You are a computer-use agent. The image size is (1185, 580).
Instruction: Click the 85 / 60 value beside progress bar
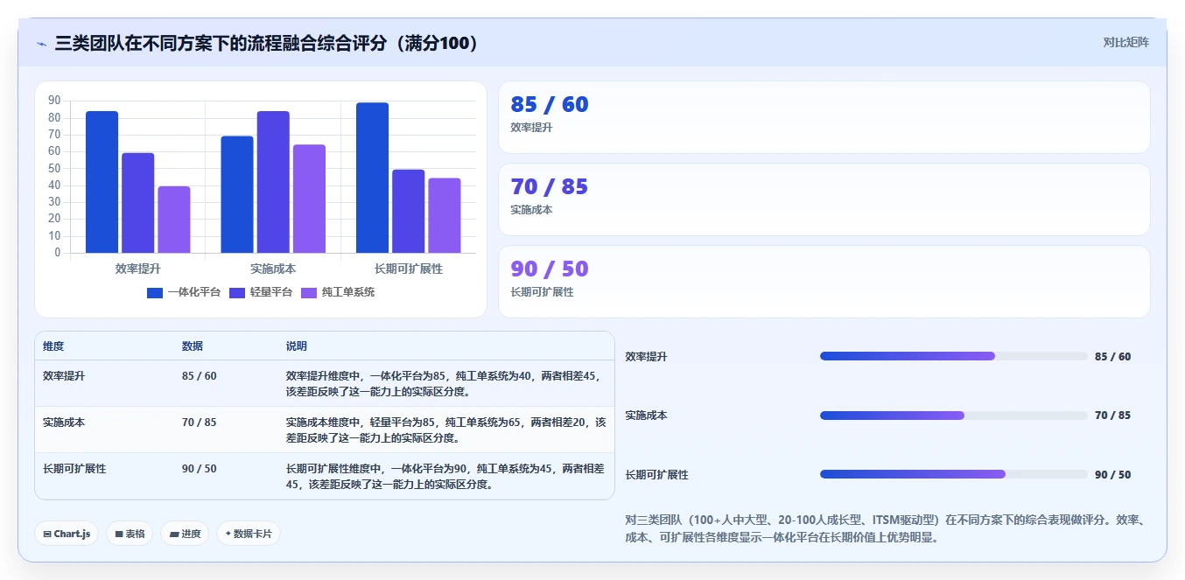pos(1112,356)
